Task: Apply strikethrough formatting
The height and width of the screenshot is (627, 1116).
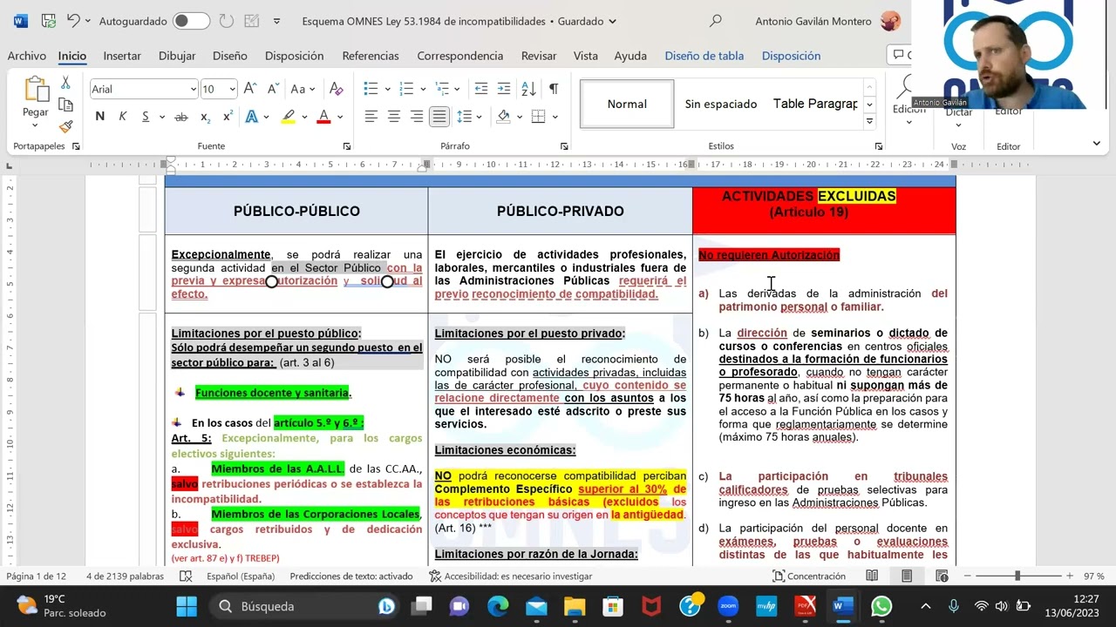Action: (x=181, y=117)
